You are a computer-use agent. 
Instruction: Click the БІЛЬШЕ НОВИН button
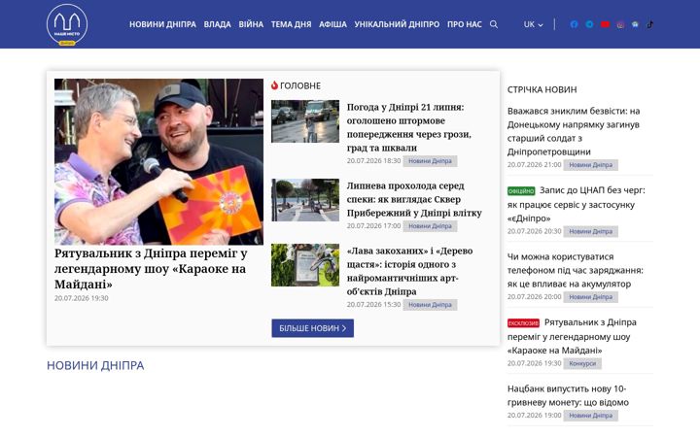coord(312,328)
